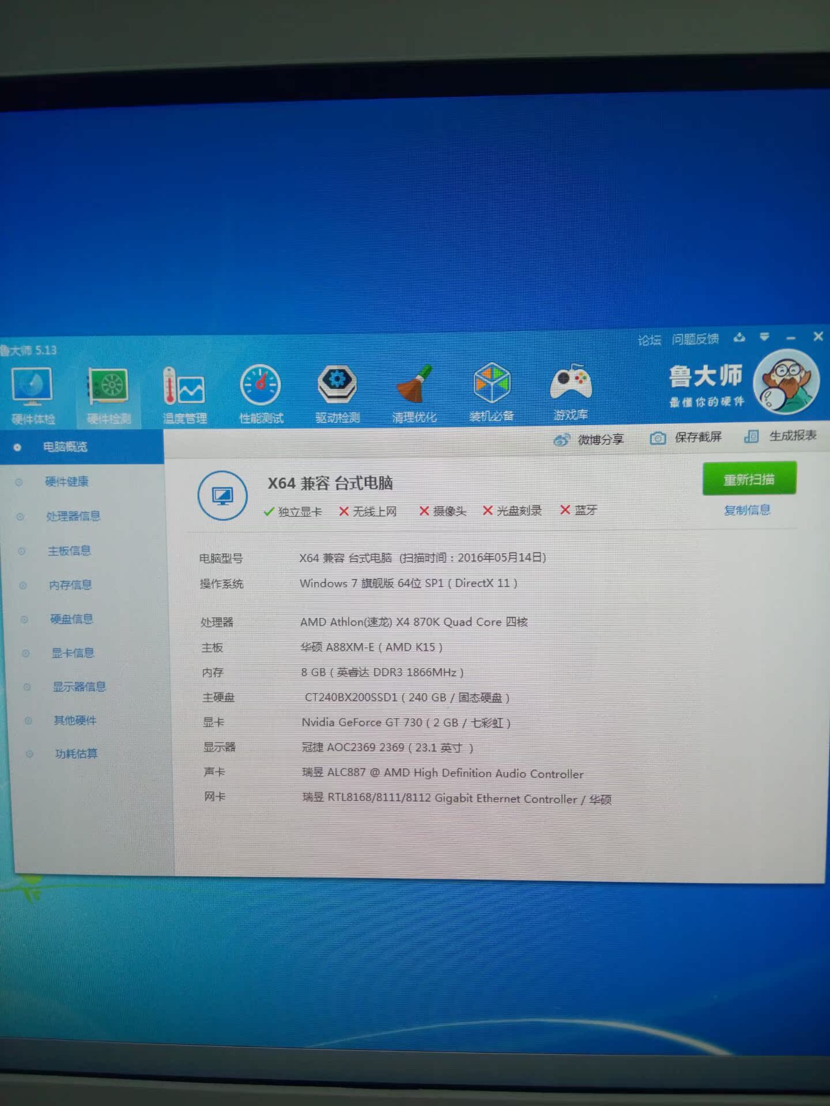Click the 电脑型号 scan time value

point(422,558)
